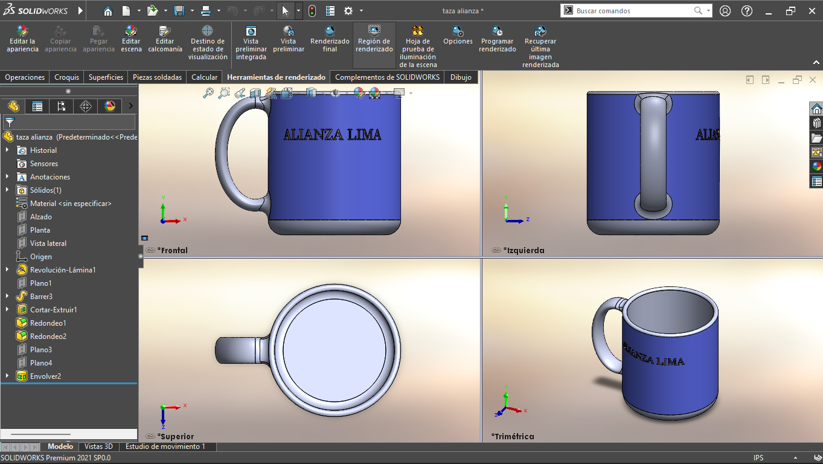
Task: Open the PropertyManager tab icon
Action: pos(37,106)
